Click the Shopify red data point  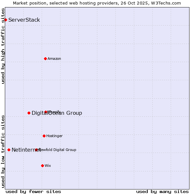[46, 112]
